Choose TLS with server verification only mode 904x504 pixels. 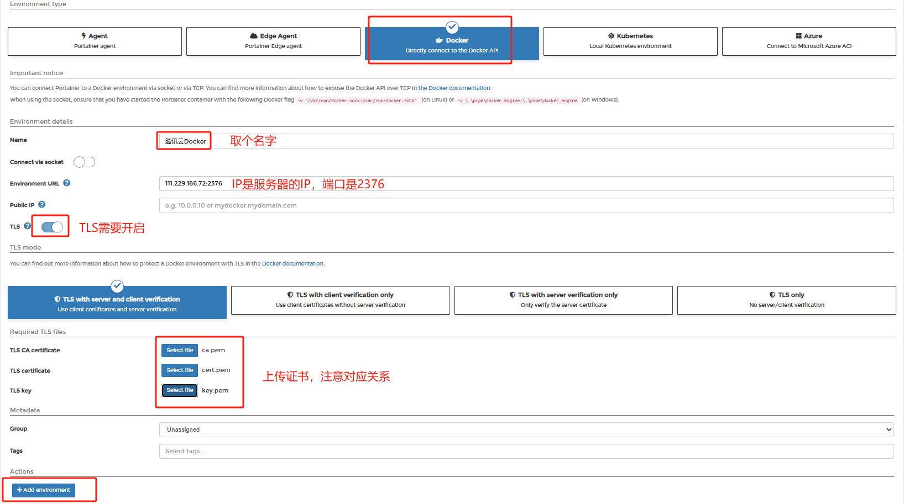[563, 300]
